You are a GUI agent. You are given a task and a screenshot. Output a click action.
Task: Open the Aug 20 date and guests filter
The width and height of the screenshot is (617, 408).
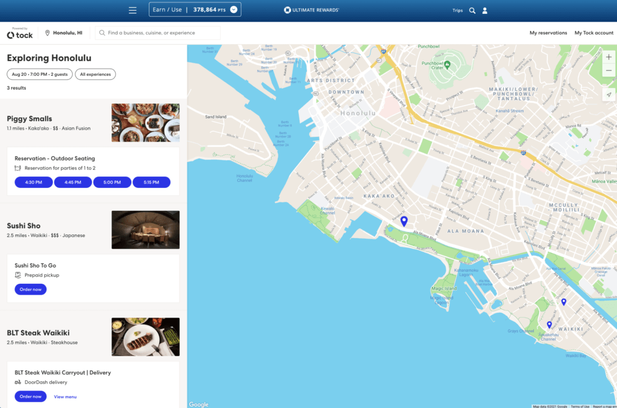[x=40, y=74]
